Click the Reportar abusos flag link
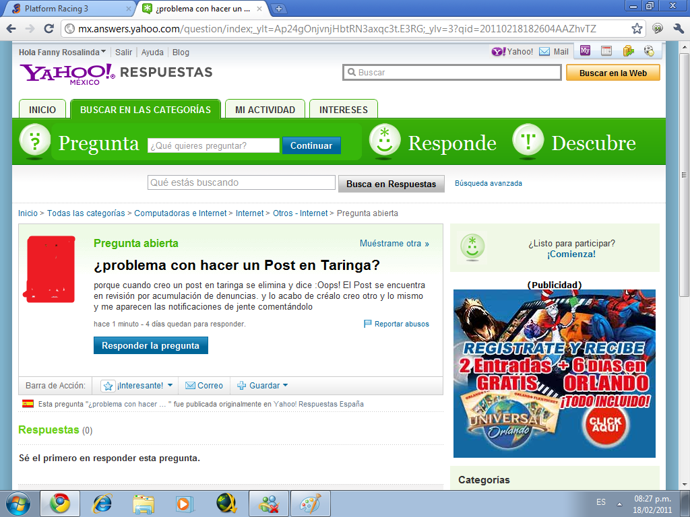The image size is (690, 517). click(x=396, y=324)
